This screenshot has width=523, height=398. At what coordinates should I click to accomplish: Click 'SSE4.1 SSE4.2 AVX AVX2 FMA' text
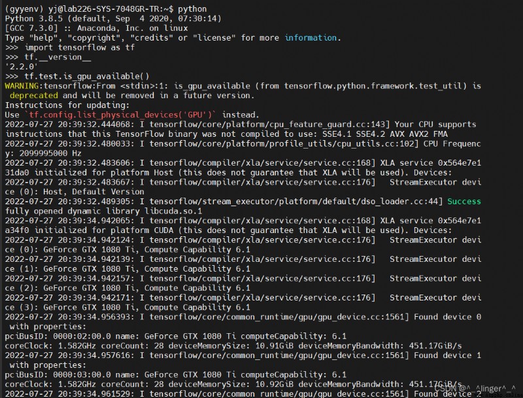click(385, 134)
